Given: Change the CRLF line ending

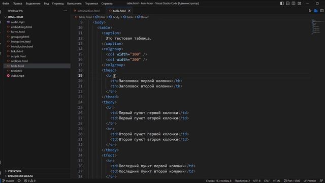Looking at the screenshot, I should [267, 181].
